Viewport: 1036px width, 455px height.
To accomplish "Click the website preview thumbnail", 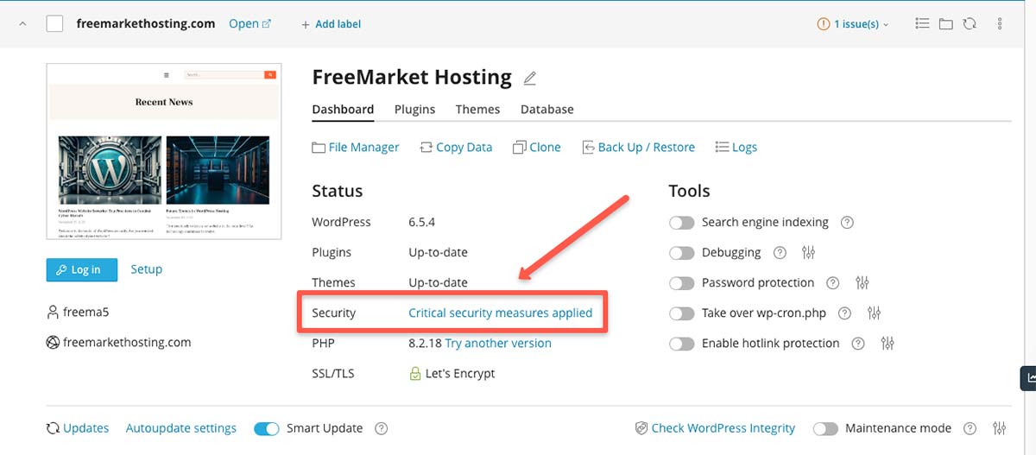I will click(x=164, y=151).
